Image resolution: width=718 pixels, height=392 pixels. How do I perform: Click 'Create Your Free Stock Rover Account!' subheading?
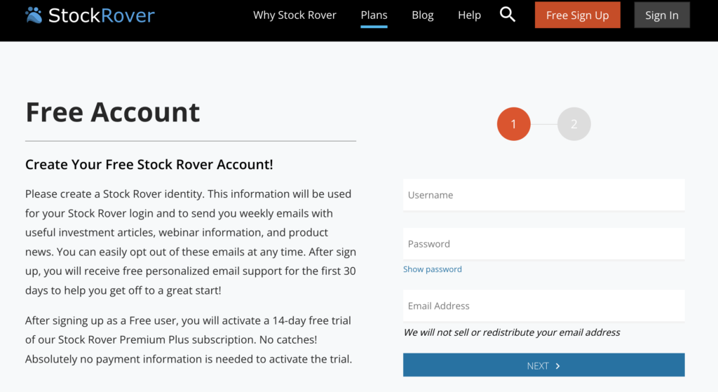pos(149,164)
